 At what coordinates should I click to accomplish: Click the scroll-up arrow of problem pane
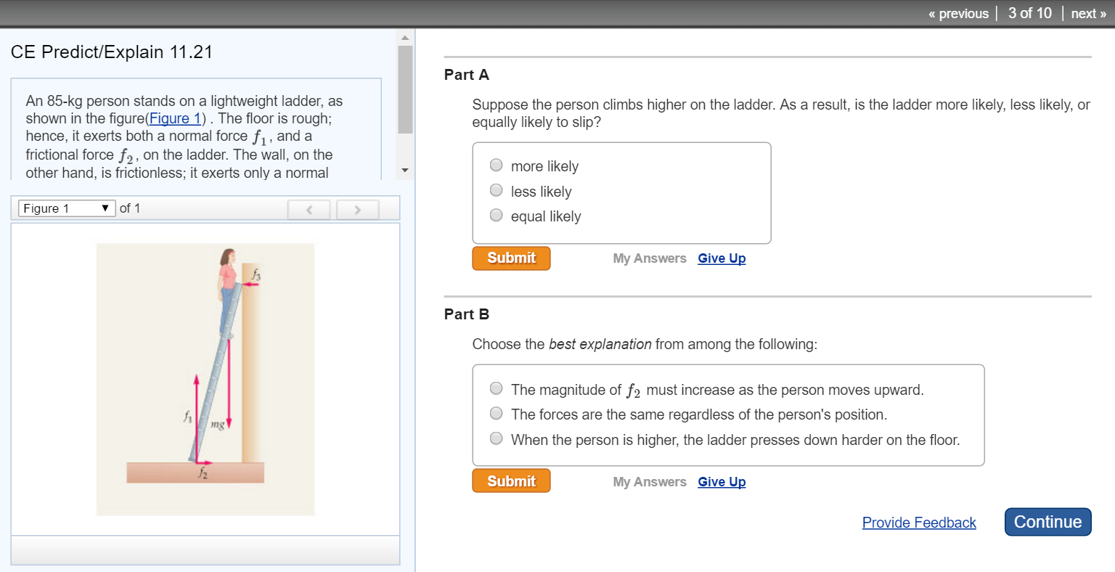(x=405, y=38)
